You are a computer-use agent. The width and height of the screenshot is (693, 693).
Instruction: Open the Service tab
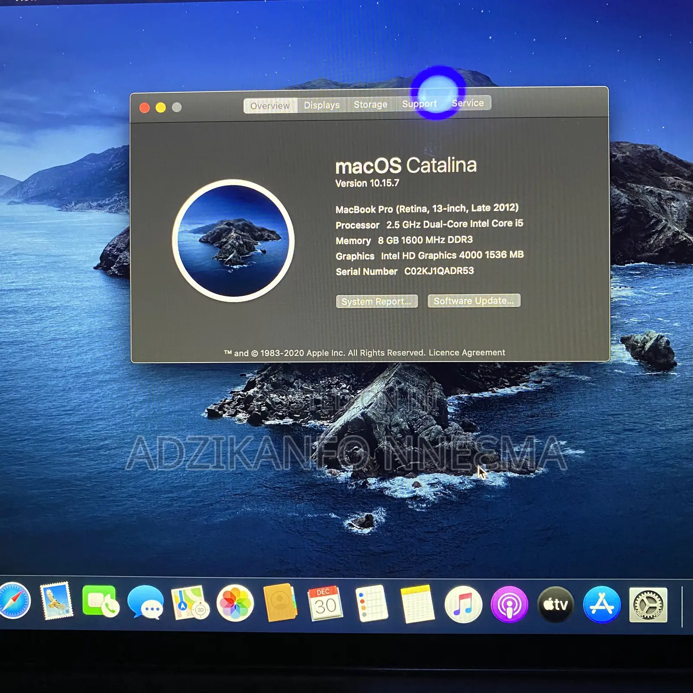click(468, 103)
